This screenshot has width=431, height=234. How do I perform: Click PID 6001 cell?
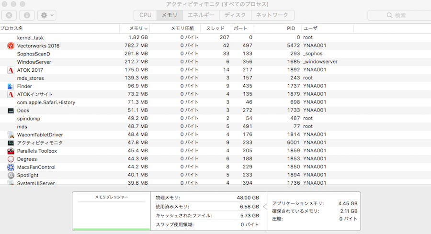click(x=293, y=143)
